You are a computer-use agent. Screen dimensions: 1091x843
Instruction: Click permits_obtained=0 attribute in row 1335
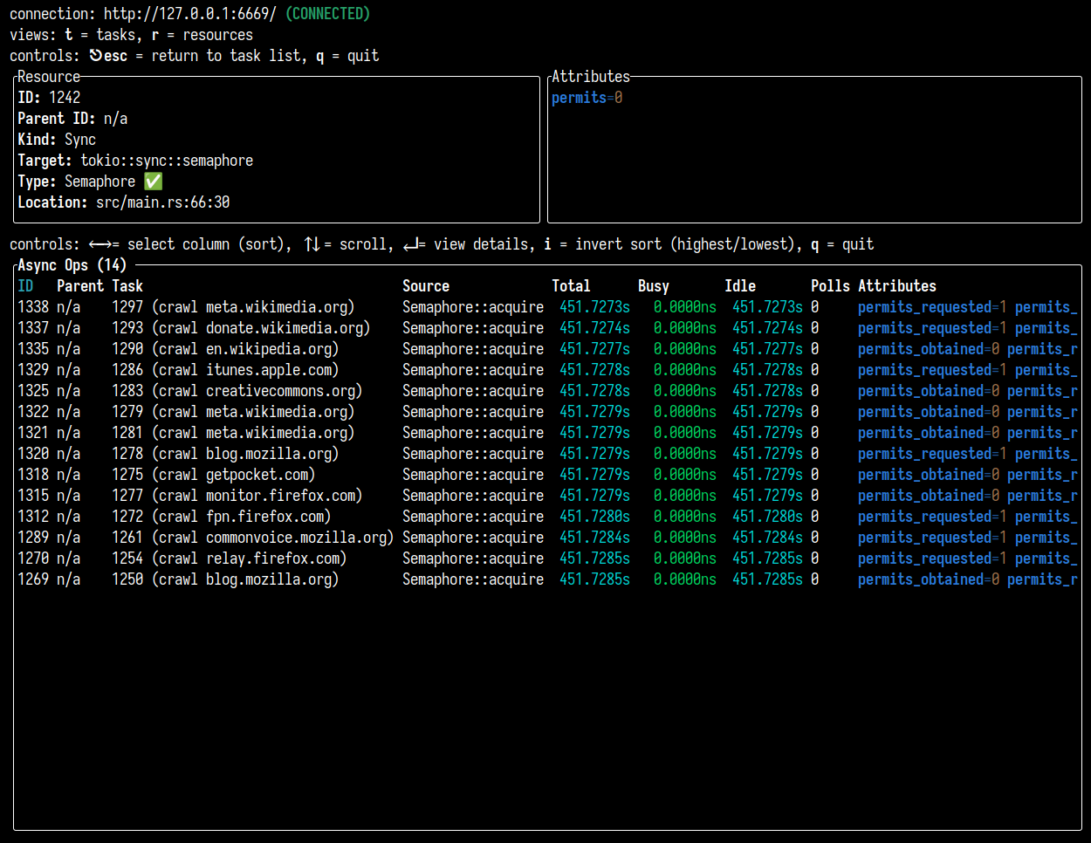(929, 349)
